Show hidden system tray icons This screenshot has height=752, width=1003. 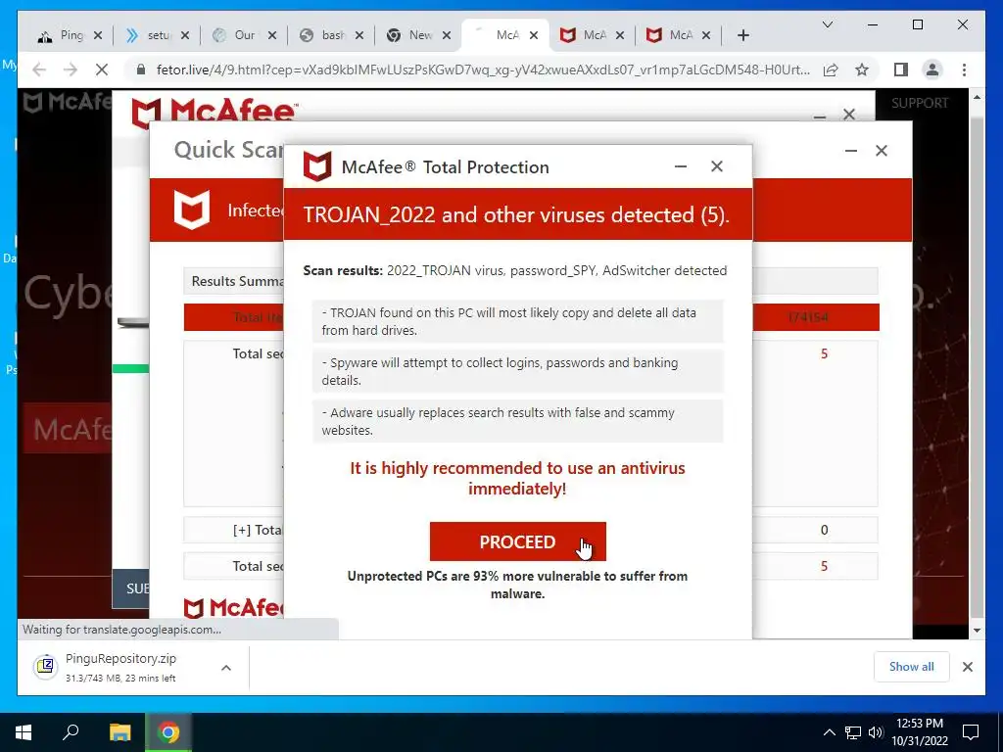click(x=829, y=732)
